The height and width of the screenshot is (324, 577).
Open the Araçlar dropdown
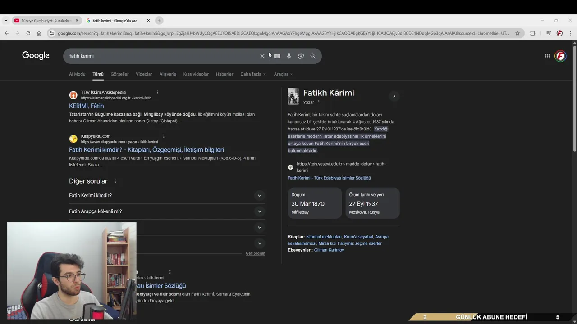(283, 74)
